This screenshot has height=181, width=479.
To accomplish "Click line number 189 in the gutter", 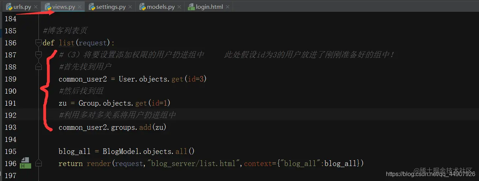I will click(10, 79).
